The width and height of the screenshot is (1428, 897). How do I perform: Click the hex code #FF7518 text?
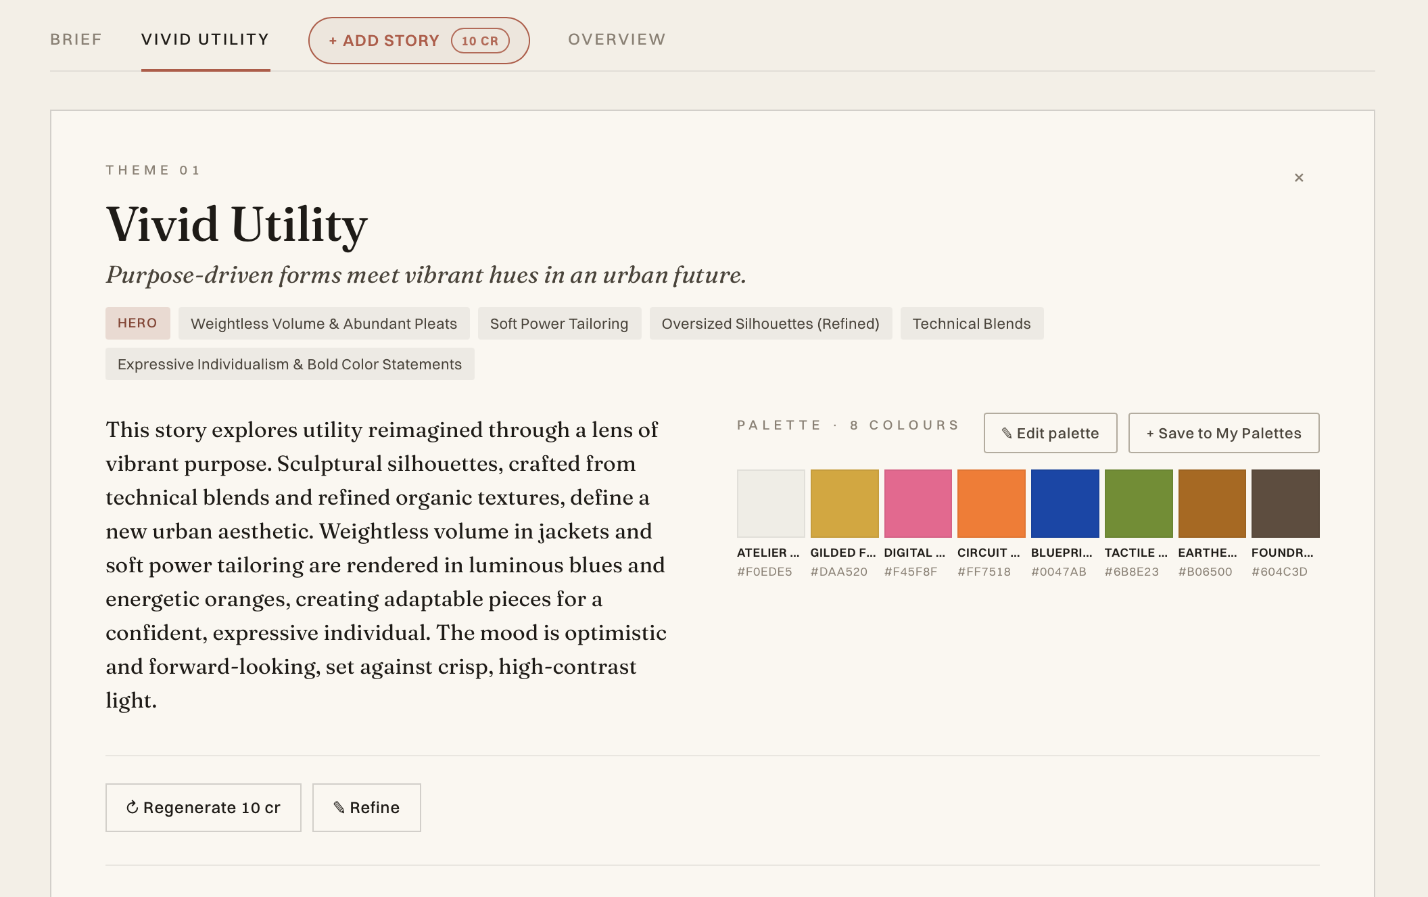984,572
